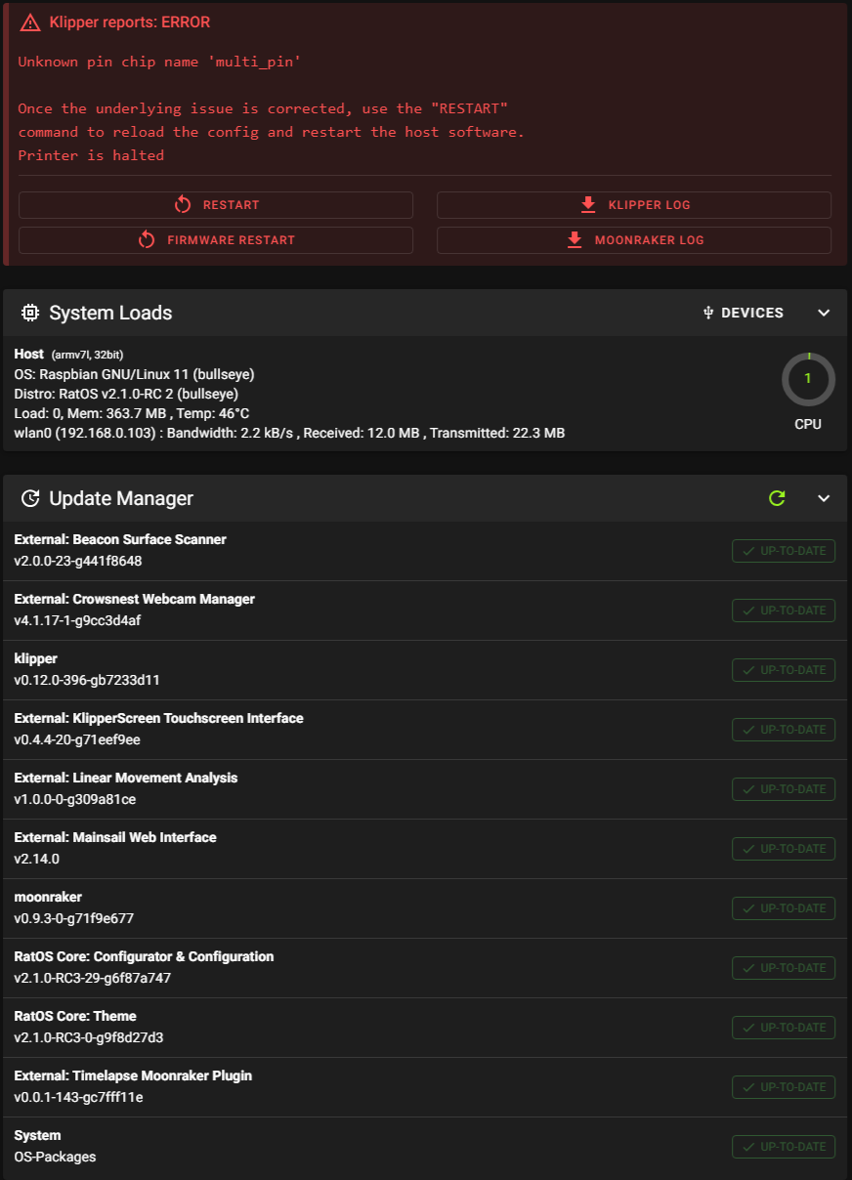Click KlipperScreen version v0.4.4-20-g71eef9ee

(77, 739)
